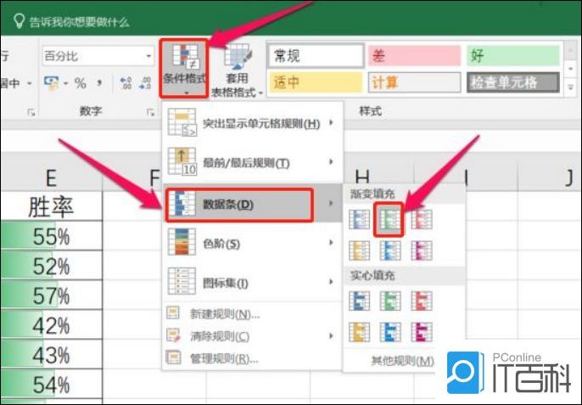Open alignment group dialog launcher
Viewport: 582px width, 405px height.
(x=31, y=112)
